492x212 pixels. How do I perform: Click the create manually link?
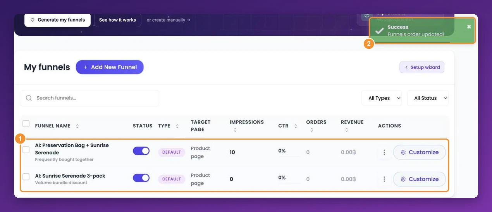click(x=169, y=20)
